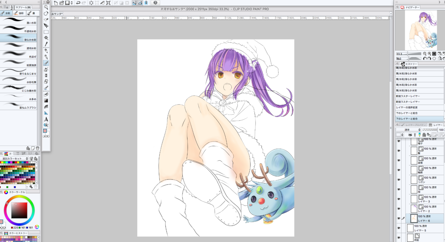Select the Decoration tool
This screenshot has height=242, width=445.
coord(46,75)
